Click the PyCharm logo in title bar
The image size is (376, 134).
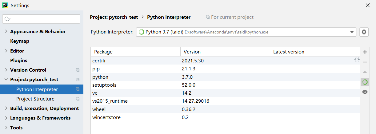click(x=5, y=5)
